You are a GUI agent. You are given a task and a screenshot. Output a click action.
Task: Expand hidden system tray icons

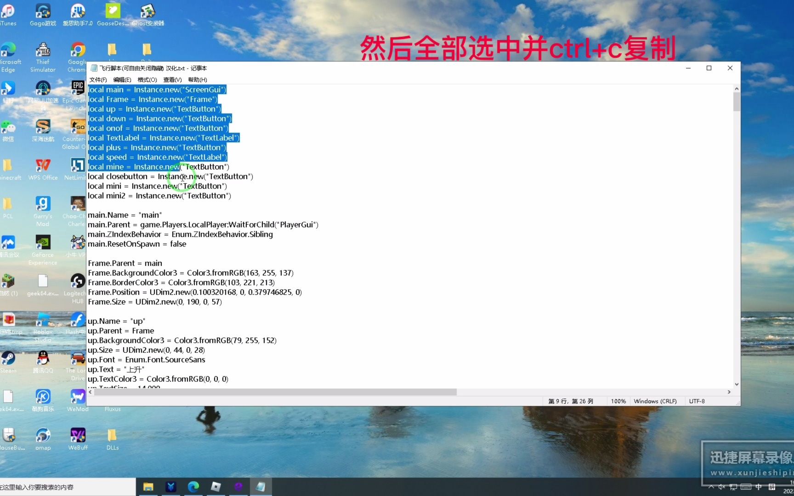click(711, 487)
